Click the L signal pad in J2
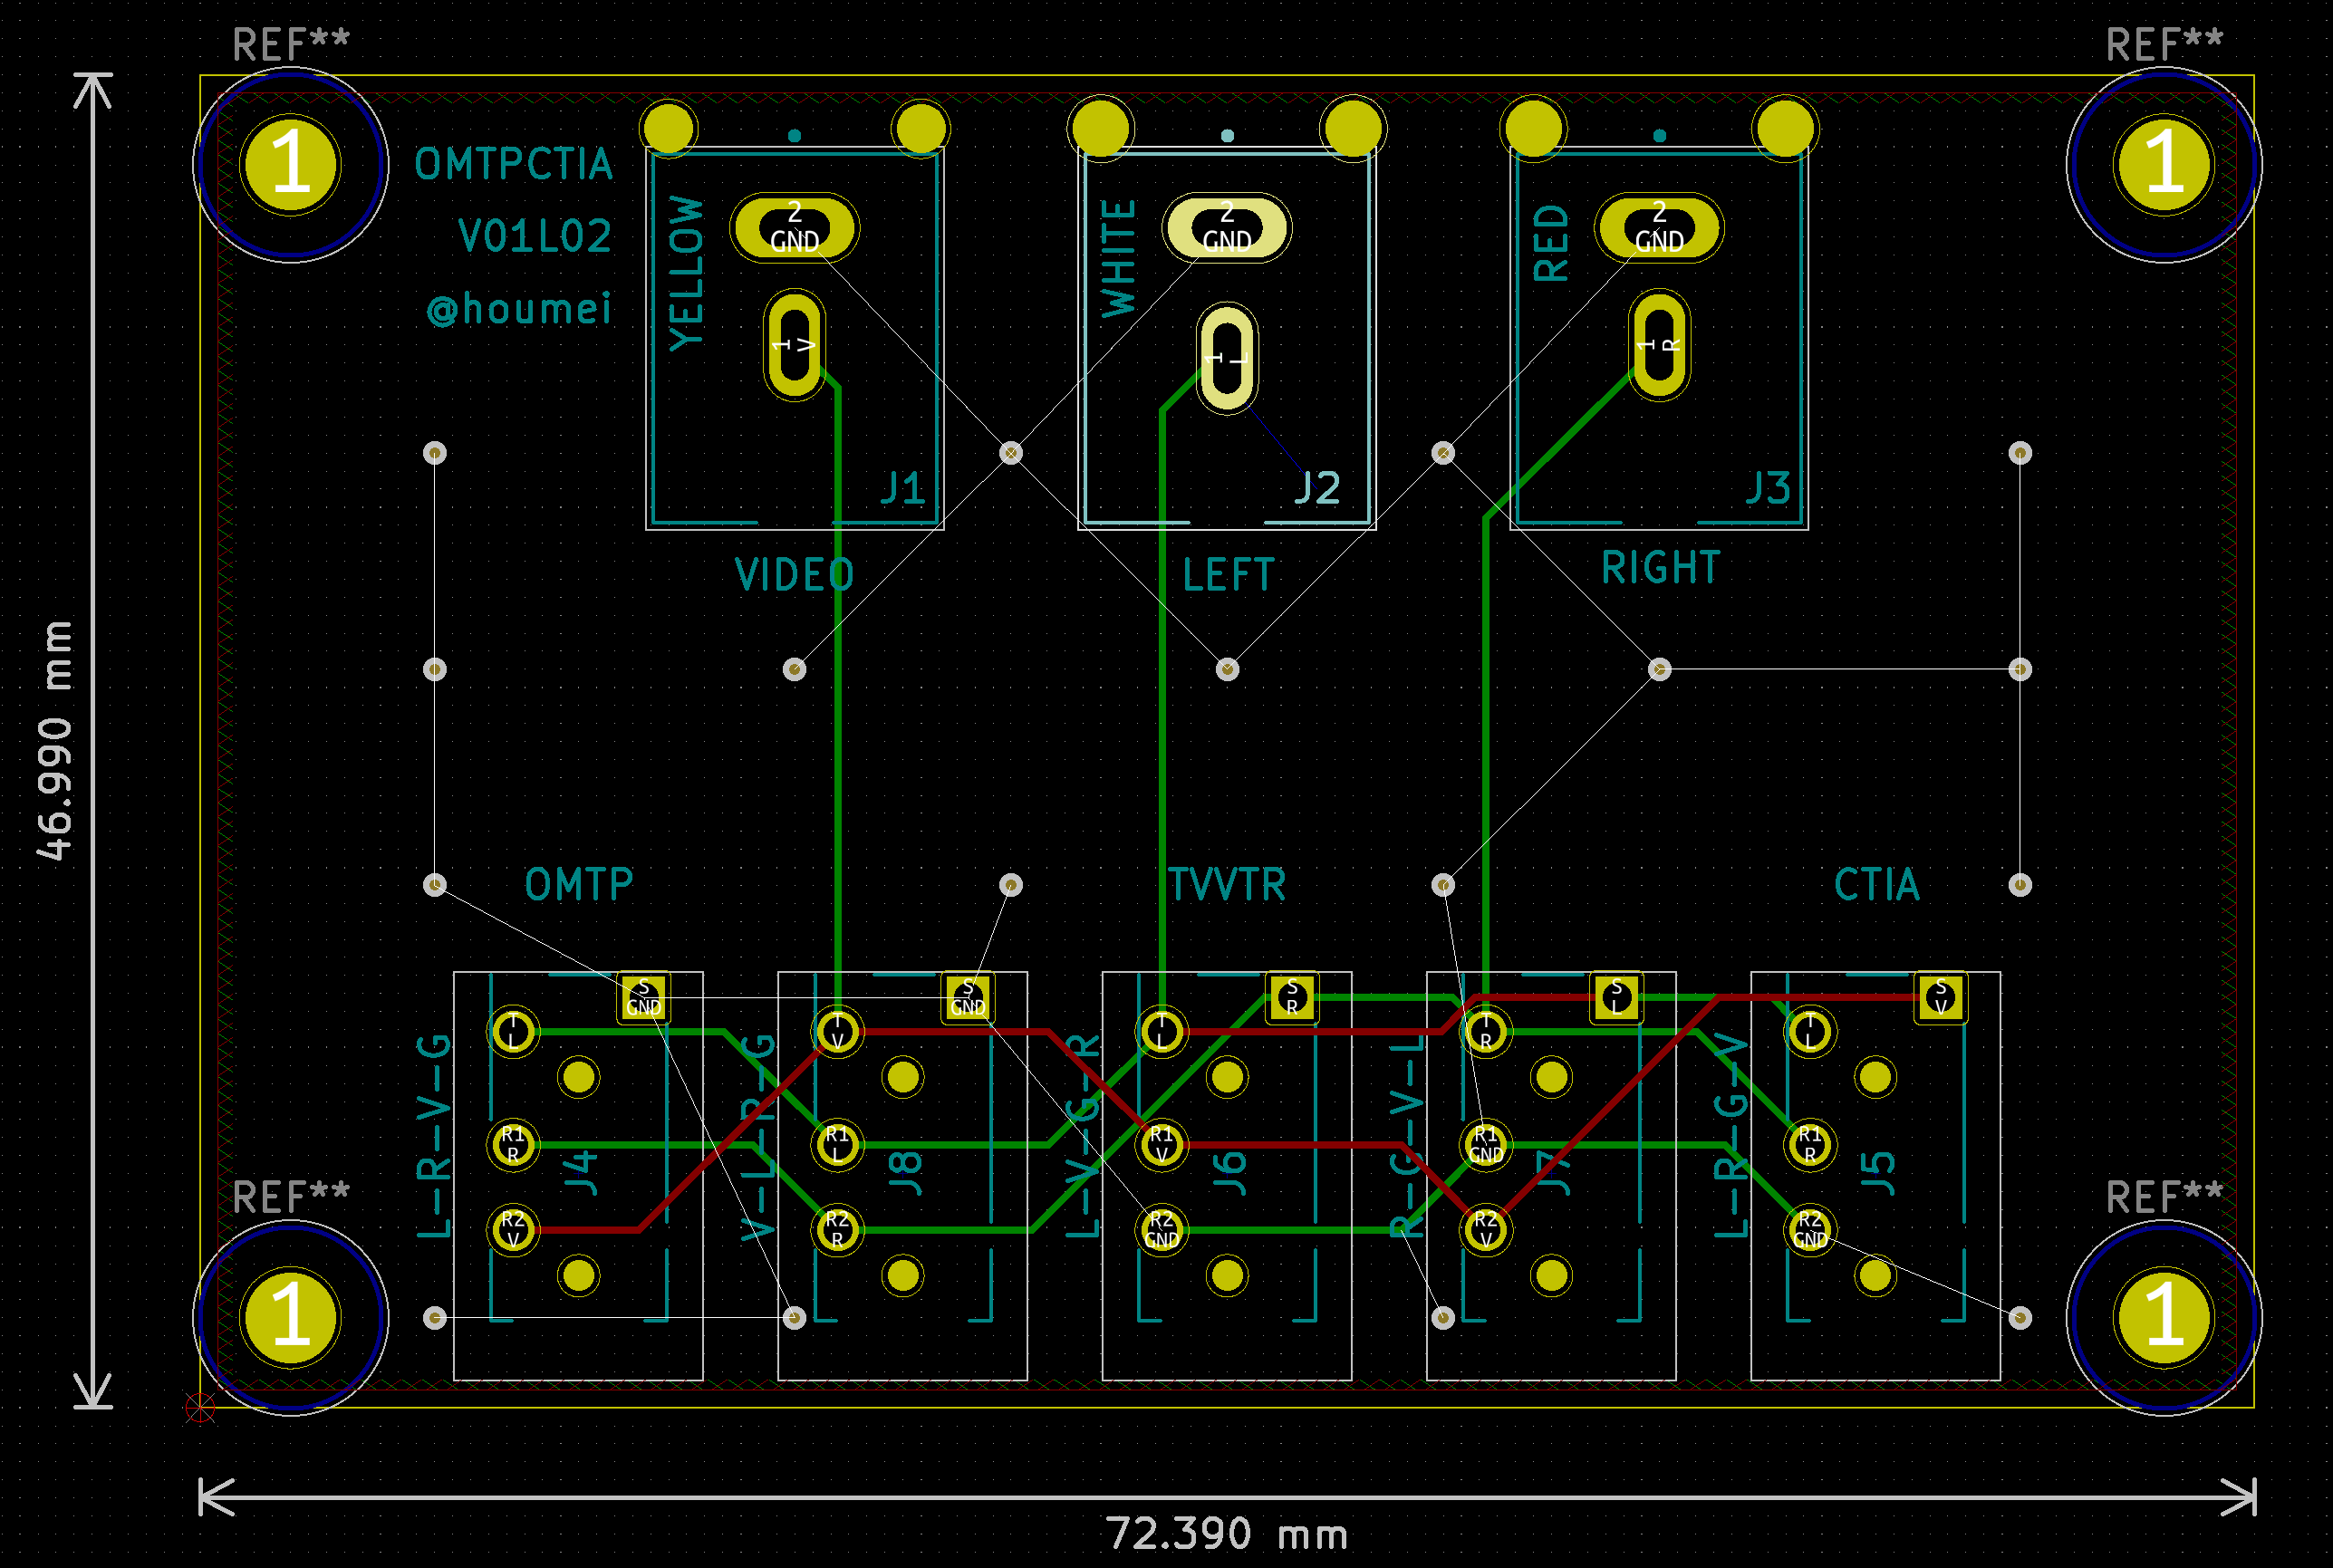2333x1568 pixels. coord(1226,358)
